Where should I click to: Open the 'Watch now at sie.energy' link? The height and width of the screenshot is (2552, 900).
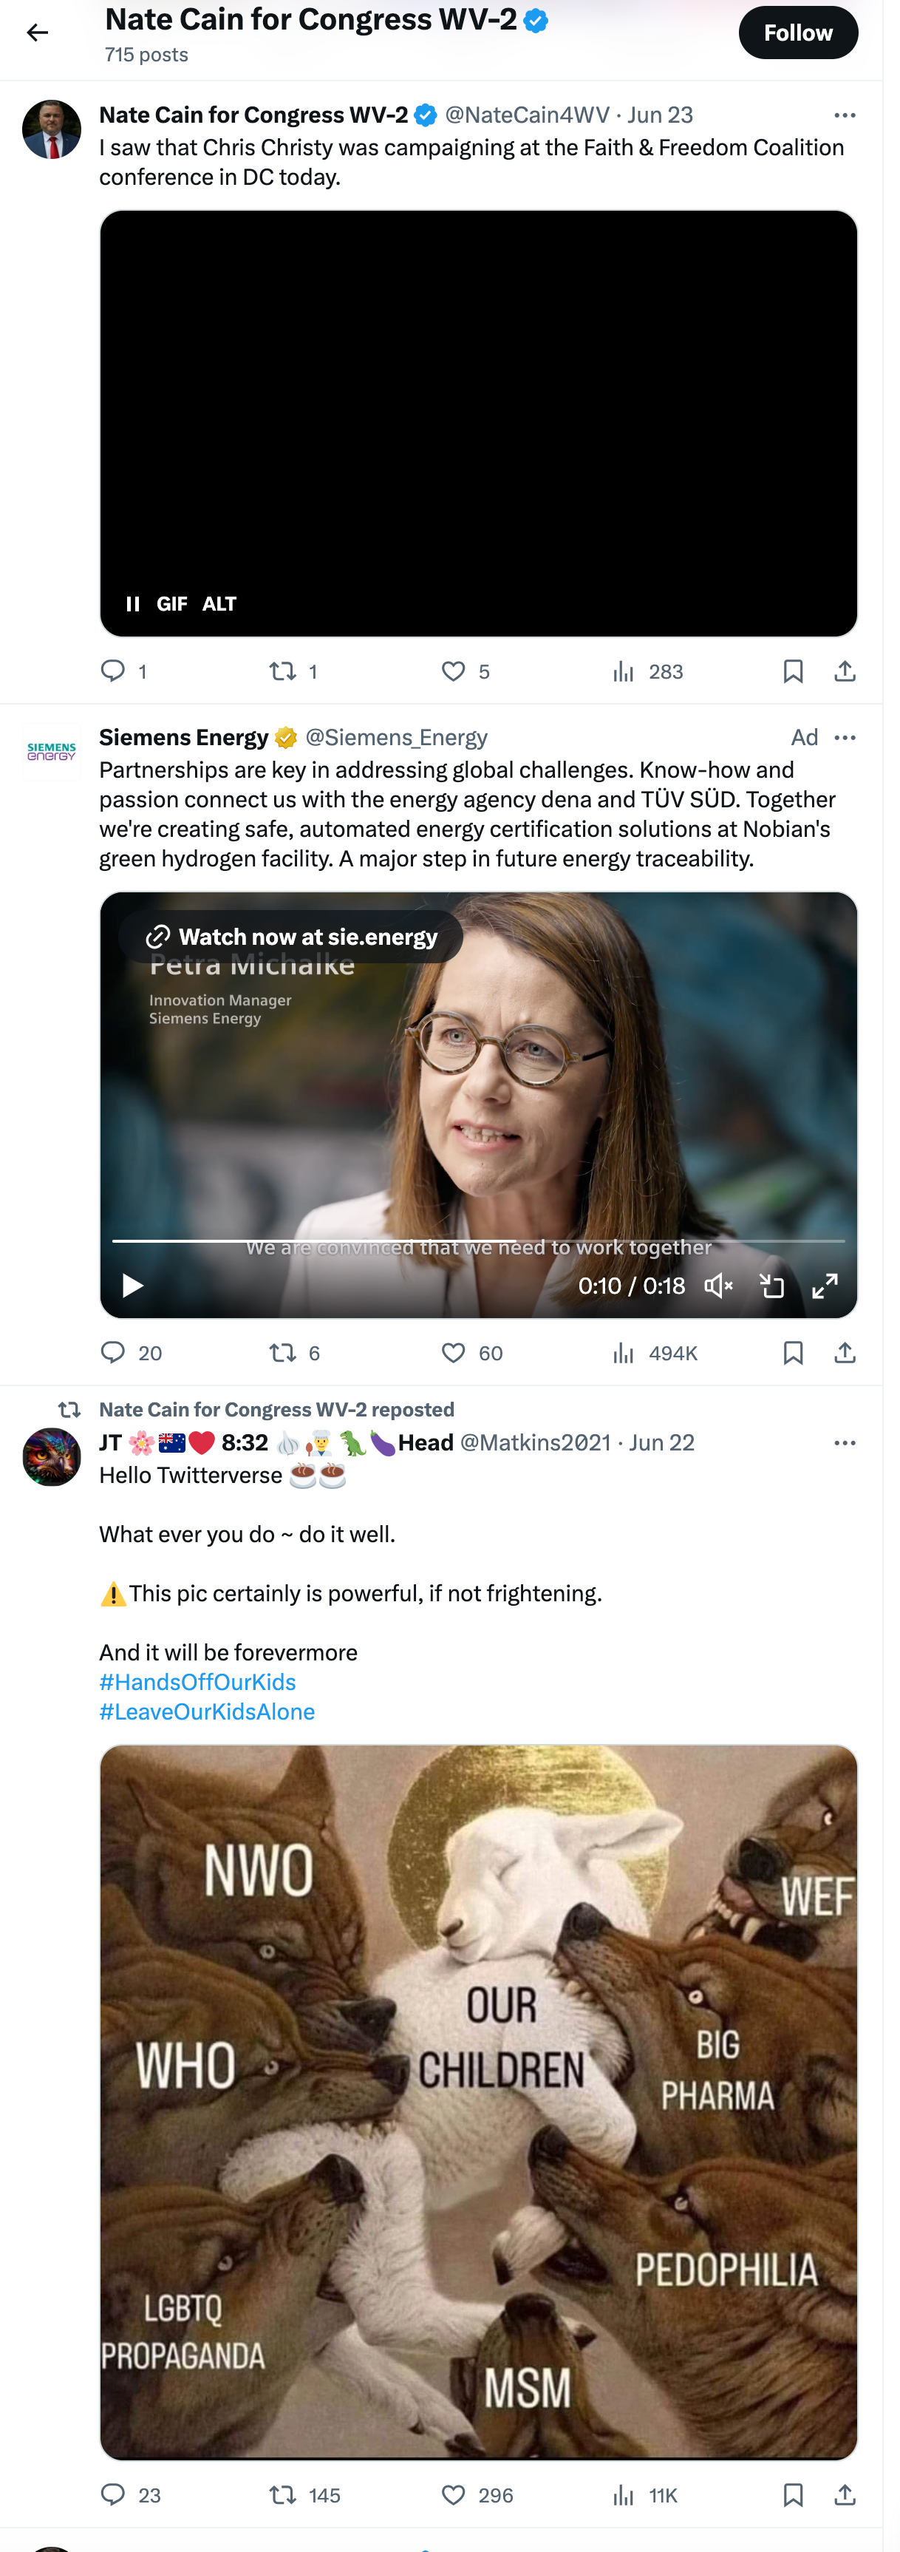(x=291, y=937)
